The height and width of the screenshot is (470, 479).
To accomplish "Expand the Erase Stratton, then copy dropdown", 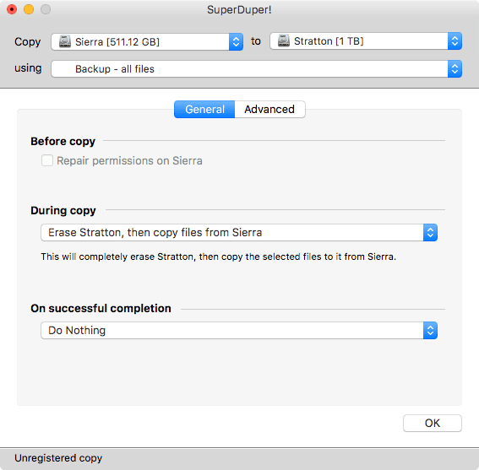I will (239, 233).
